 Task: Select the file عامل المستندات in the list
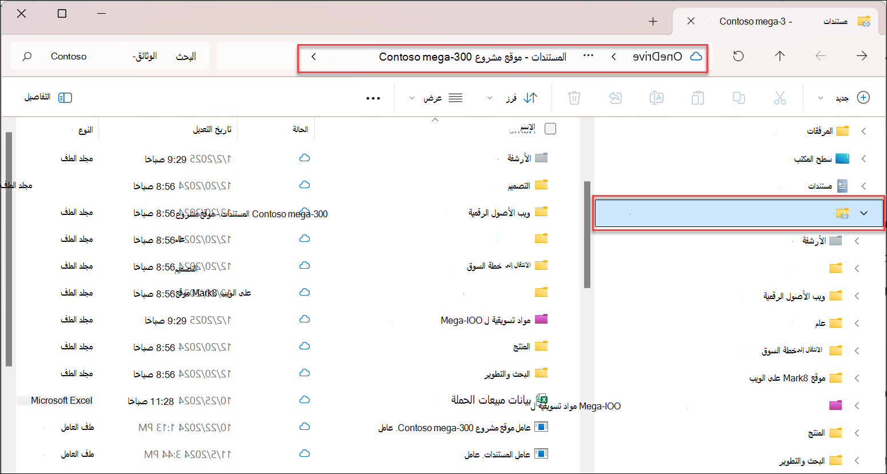[x=506, y=454]
